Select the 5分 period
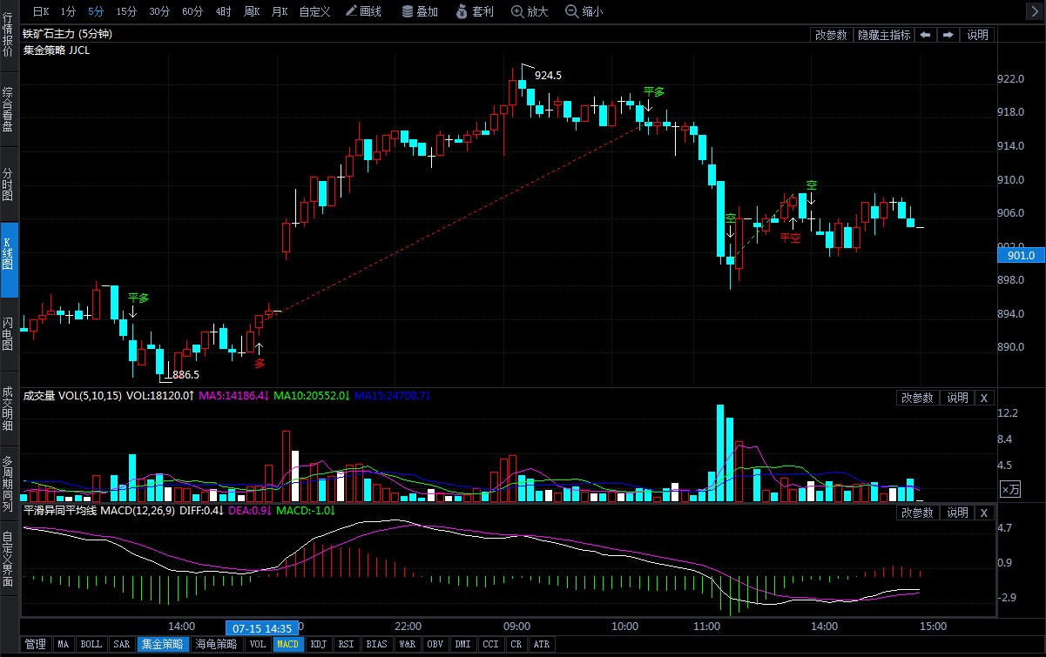This screenshot has width=1046, height=657. pyautogui.click(x=96, y=11)
